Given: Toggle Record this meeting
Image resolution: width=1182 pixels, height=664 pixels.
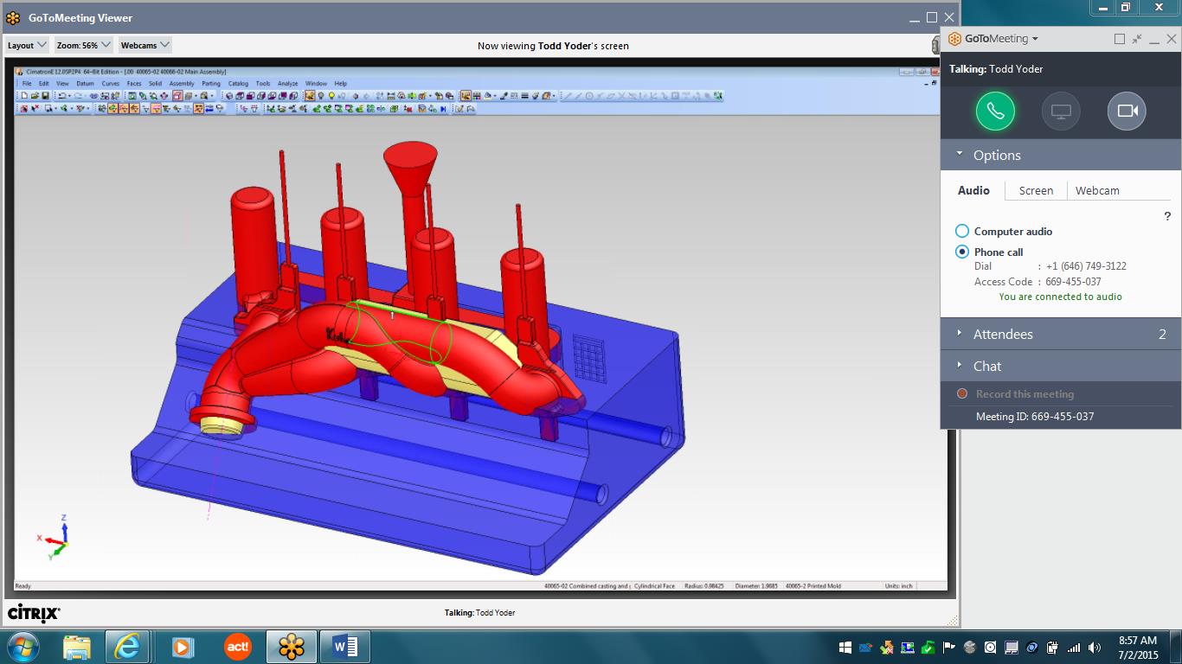Looking at the screenshot, I should pyautogui.click(x=1025, y=393).
